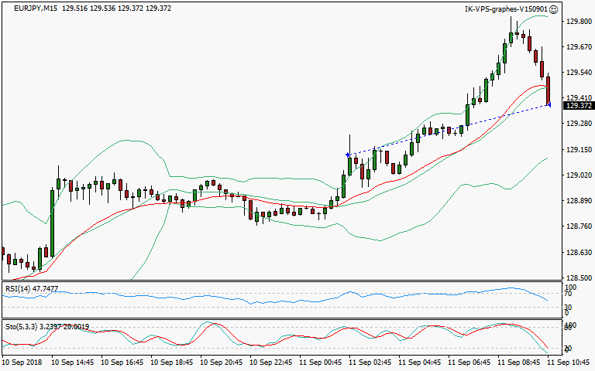
Task: Click the 11 Sep 06:45 time label
Action: pyautogui.click(x=469, y=362)
